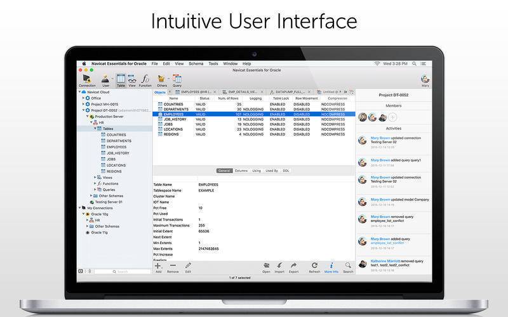This screenshot has width=508, height=317.
Task: Click the Query toolbar icon
Action: click(177, 79)
